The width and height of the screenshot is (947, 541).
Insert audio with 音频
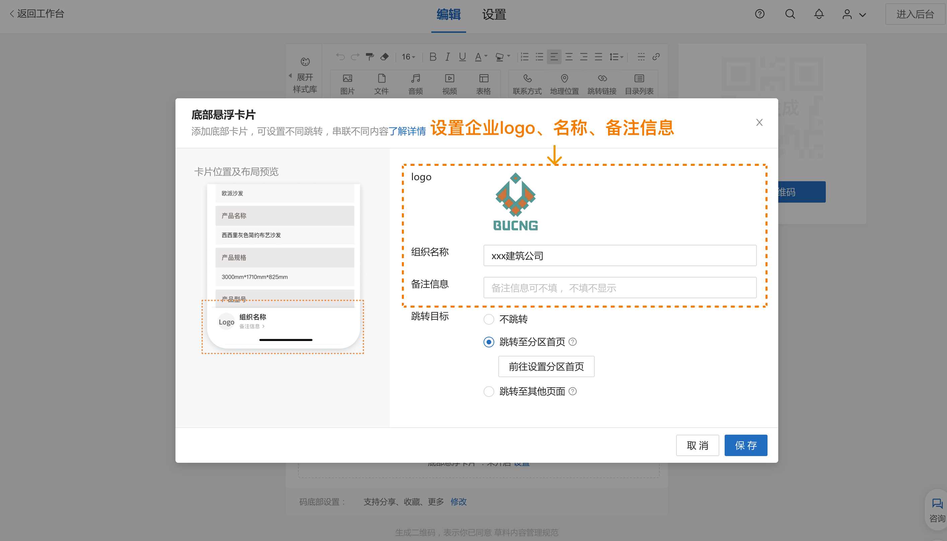(x=416, y=84)
